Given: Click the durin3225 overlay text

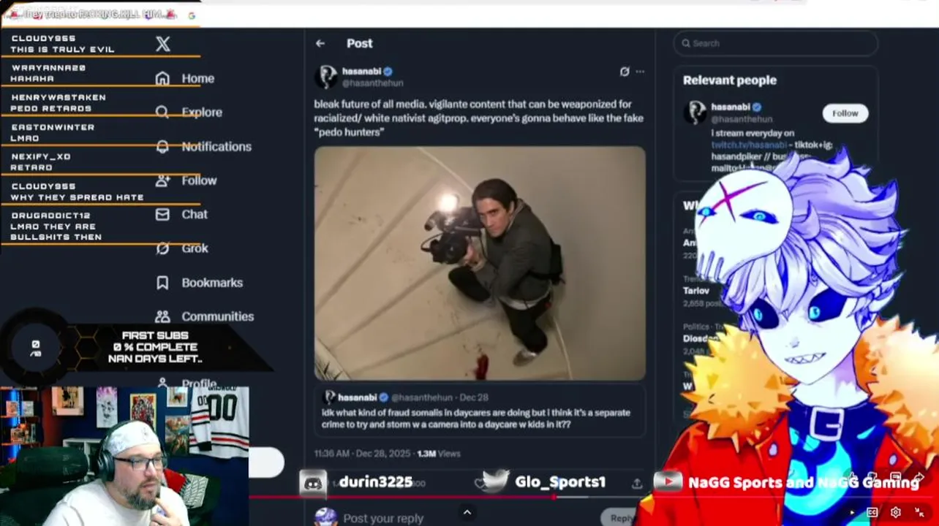Looking at the screenshot, I should 376,482.
